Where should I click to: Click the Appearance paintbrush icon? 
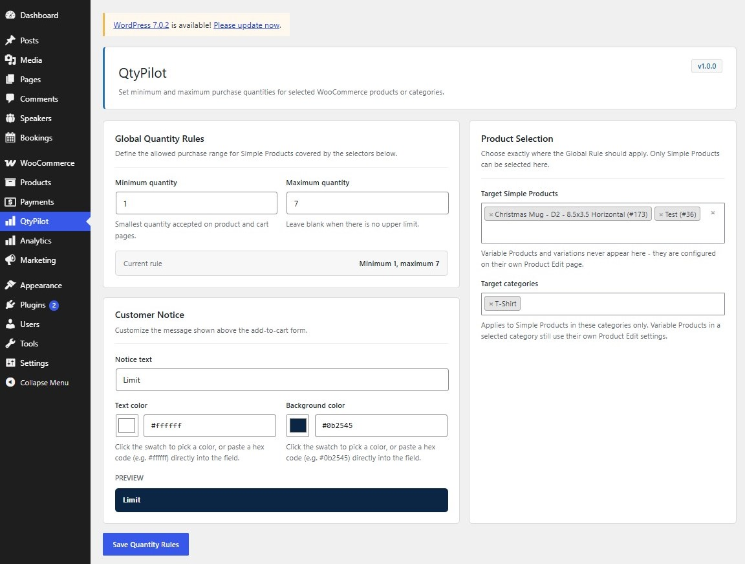pyautogui.click(x=10, y=286)
